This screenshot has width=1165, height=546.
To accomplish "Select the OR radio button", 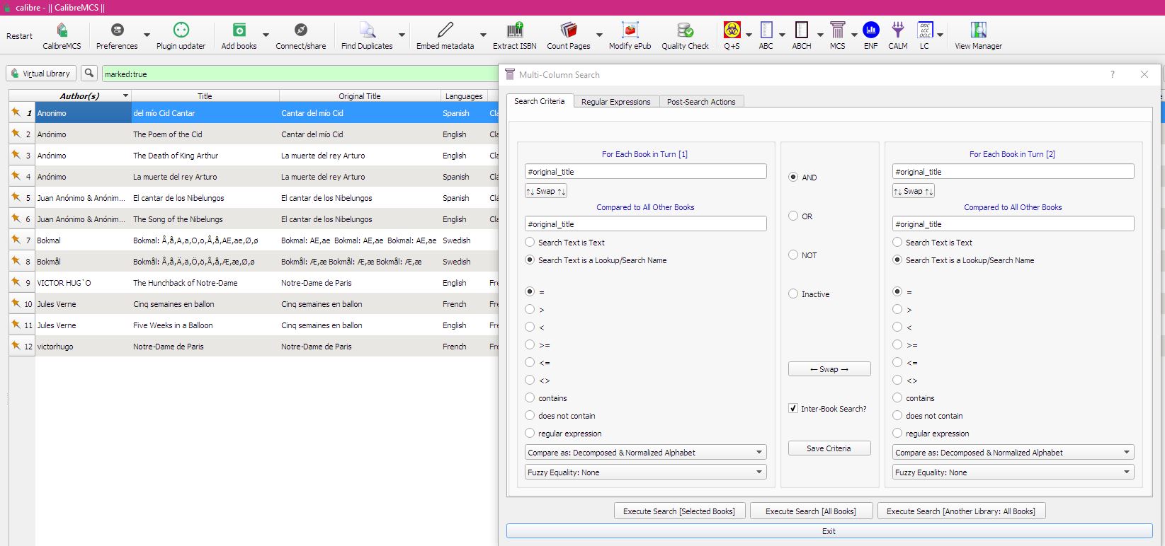I will [x=793, y=216].
